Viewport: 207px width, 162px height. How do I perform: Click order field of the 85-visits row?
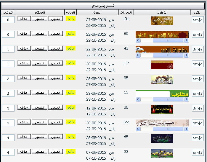[8, 78]
